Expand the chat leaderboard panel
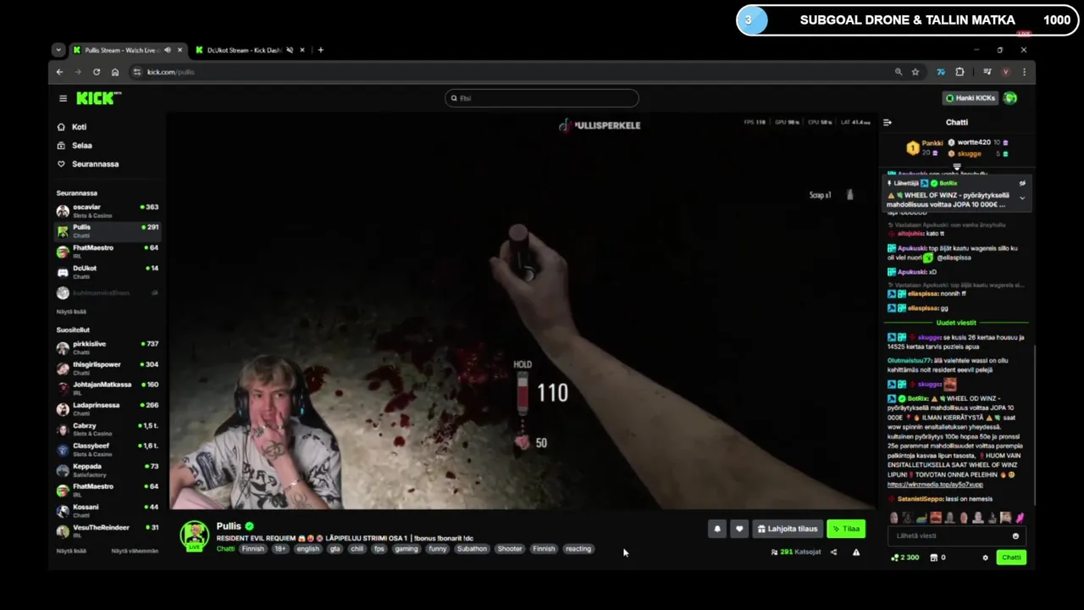 pos(957,167)
